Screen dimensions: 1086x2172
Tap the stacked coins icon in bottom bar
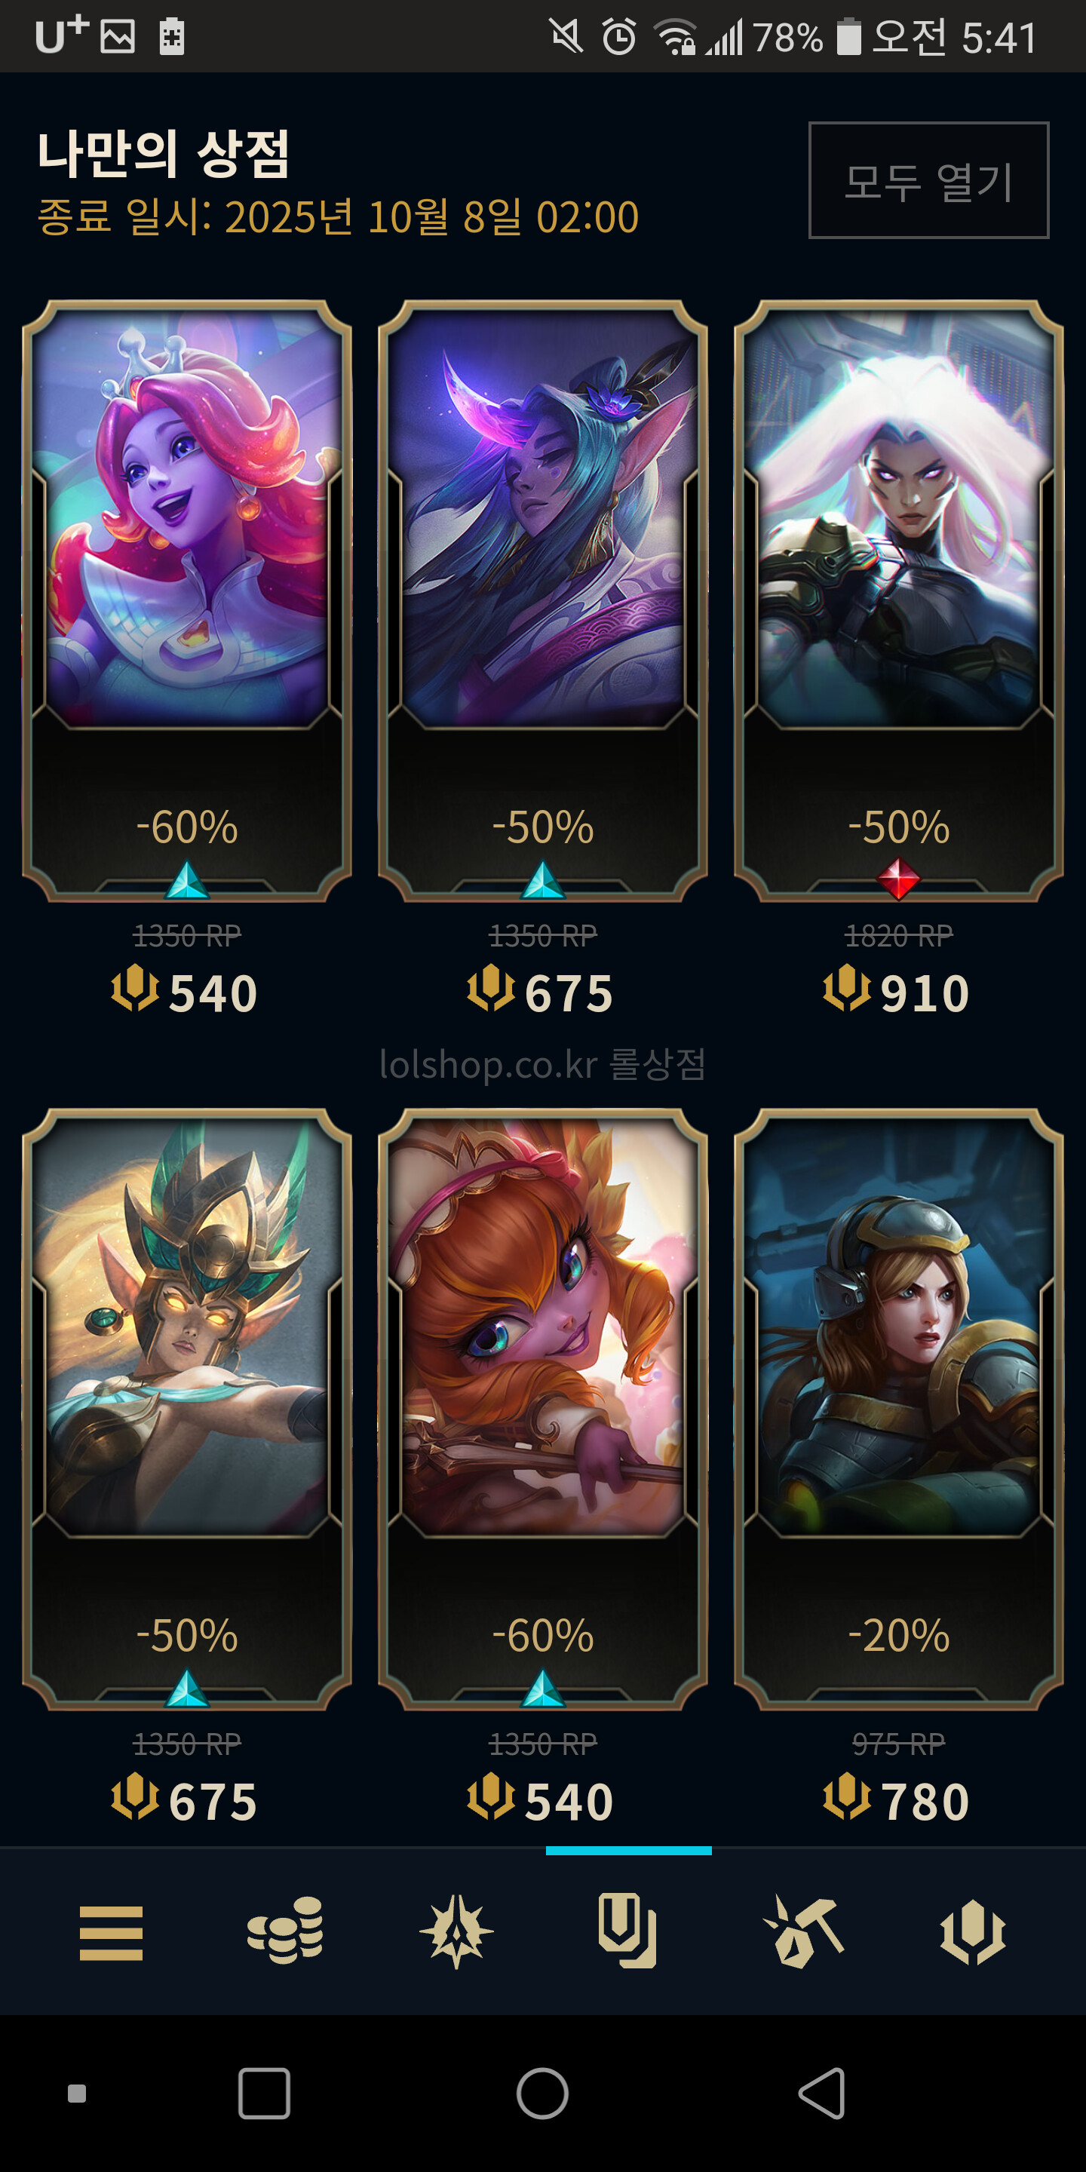[x=285, y=1930]
